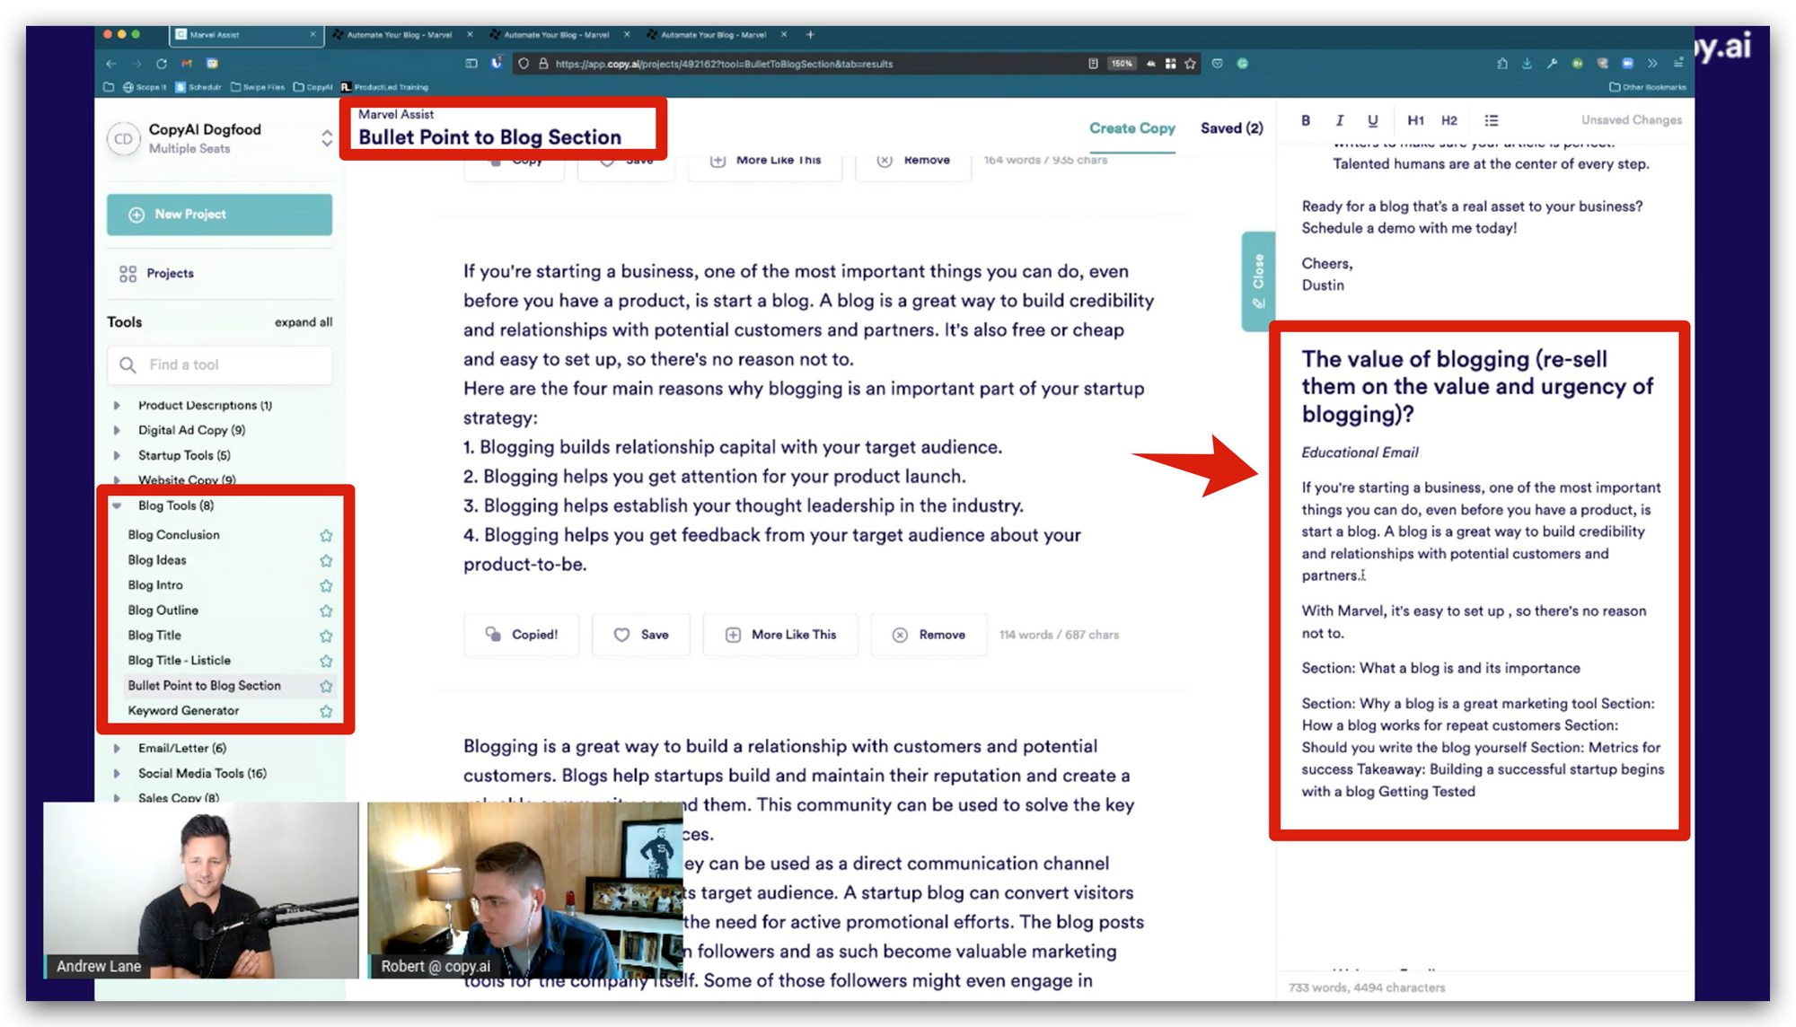Save the 114-word result with Save button
The width and height of the screenshot is (1796, 1027).
coord(641,635)
